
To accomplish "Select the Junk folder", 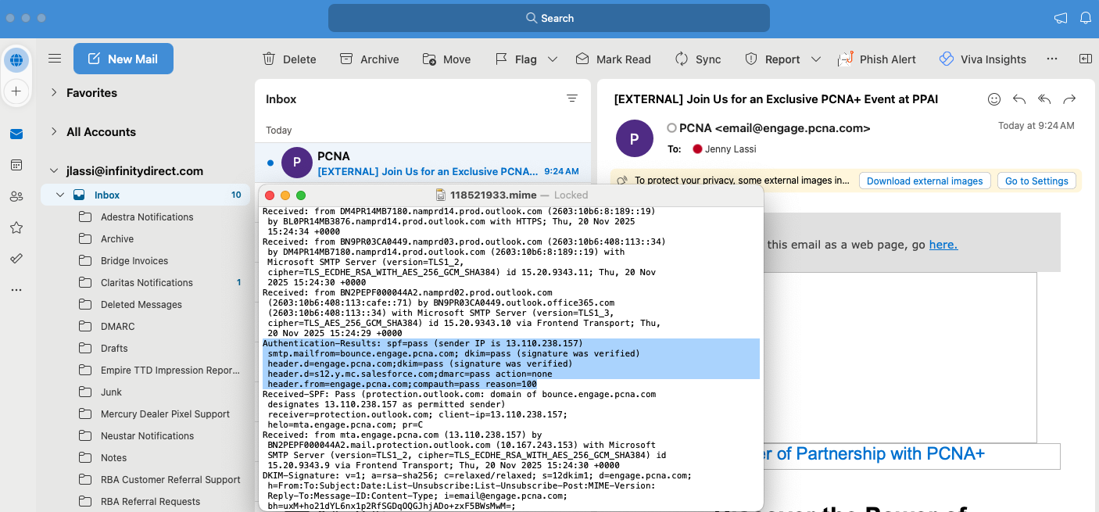I will 112,392.
